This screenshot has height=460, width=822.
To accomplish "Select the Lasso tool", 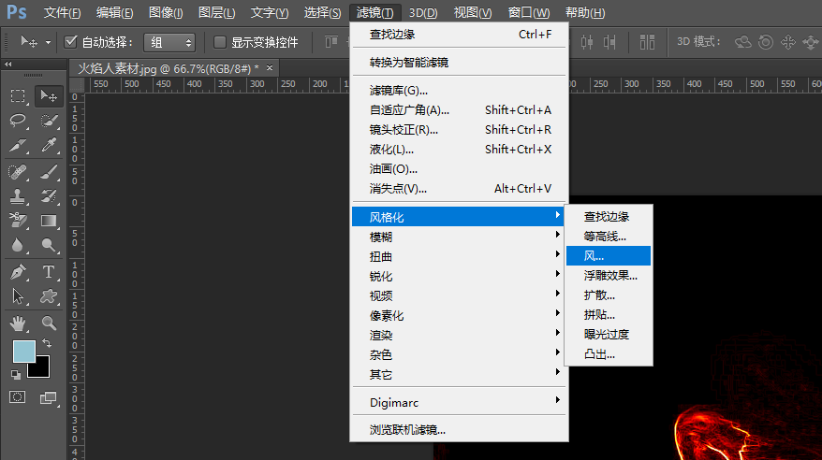I will [18, 121].
